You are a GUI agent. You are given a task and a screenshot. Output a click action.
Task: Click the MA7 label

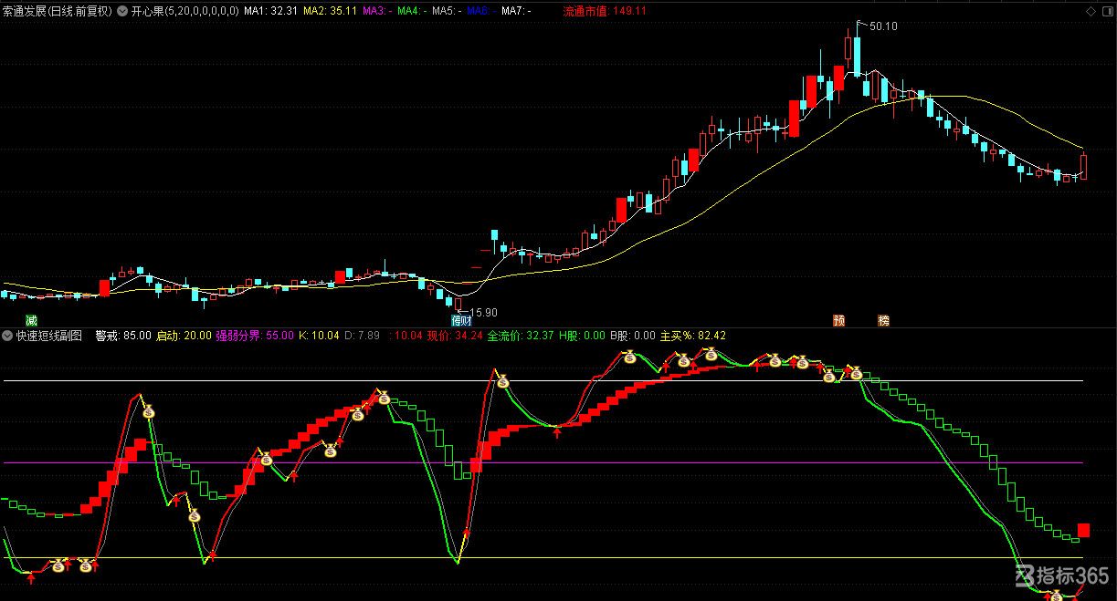point(516,11)
